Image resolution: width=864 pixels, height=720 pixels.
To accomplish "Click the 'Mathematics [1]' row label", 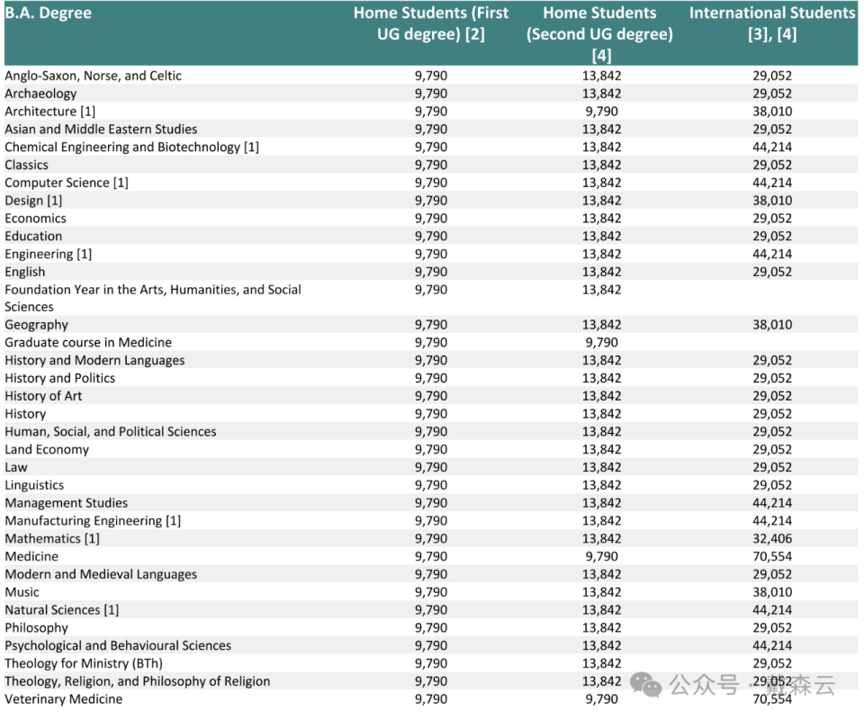I will 52,539.
